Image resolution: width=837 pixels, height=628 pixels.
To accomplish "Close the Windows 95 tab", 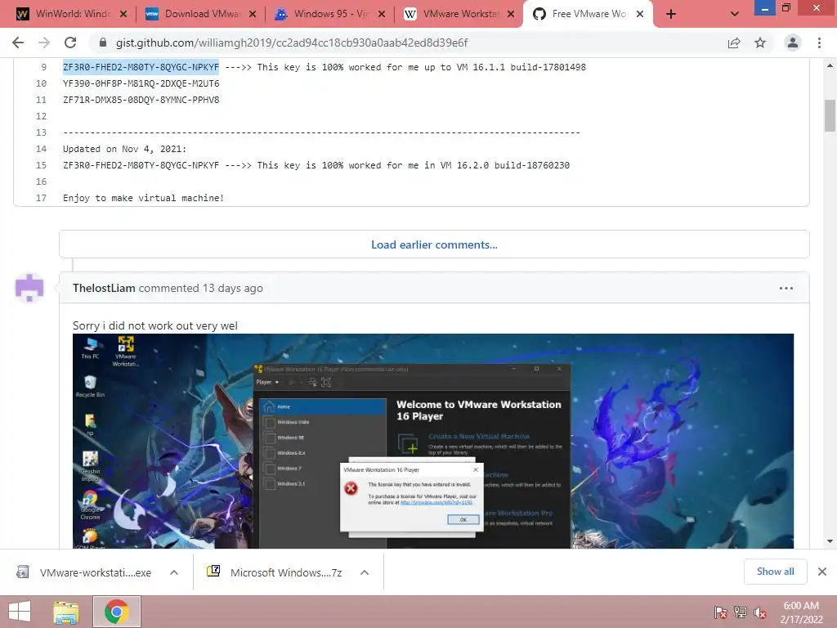I will pos(382,15).
